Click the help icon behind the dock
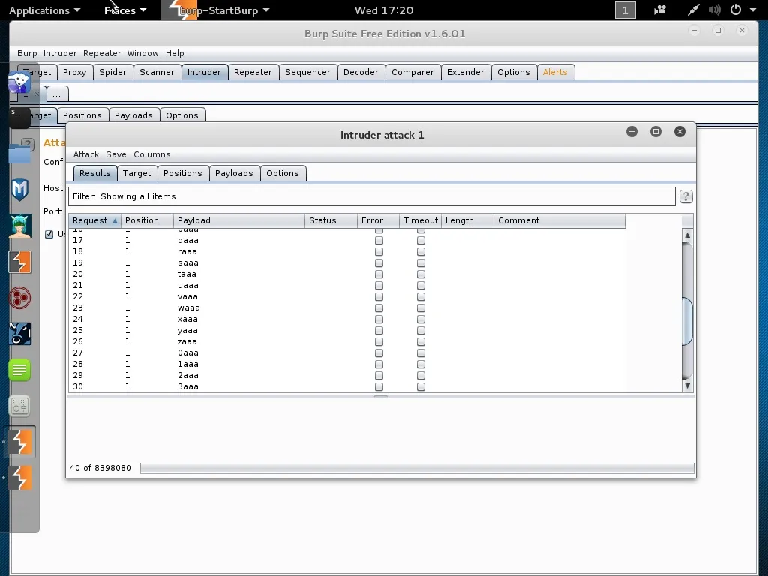768x576 pixels. (x=28, y=144)
